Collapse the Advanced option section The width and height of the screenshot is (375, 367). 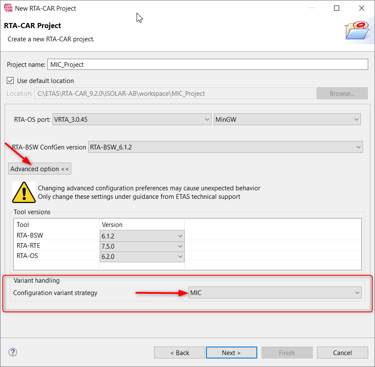40,169
